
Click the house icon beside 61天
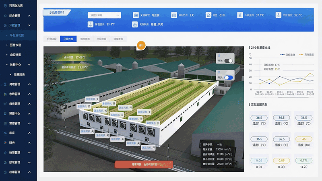(208, 15)
